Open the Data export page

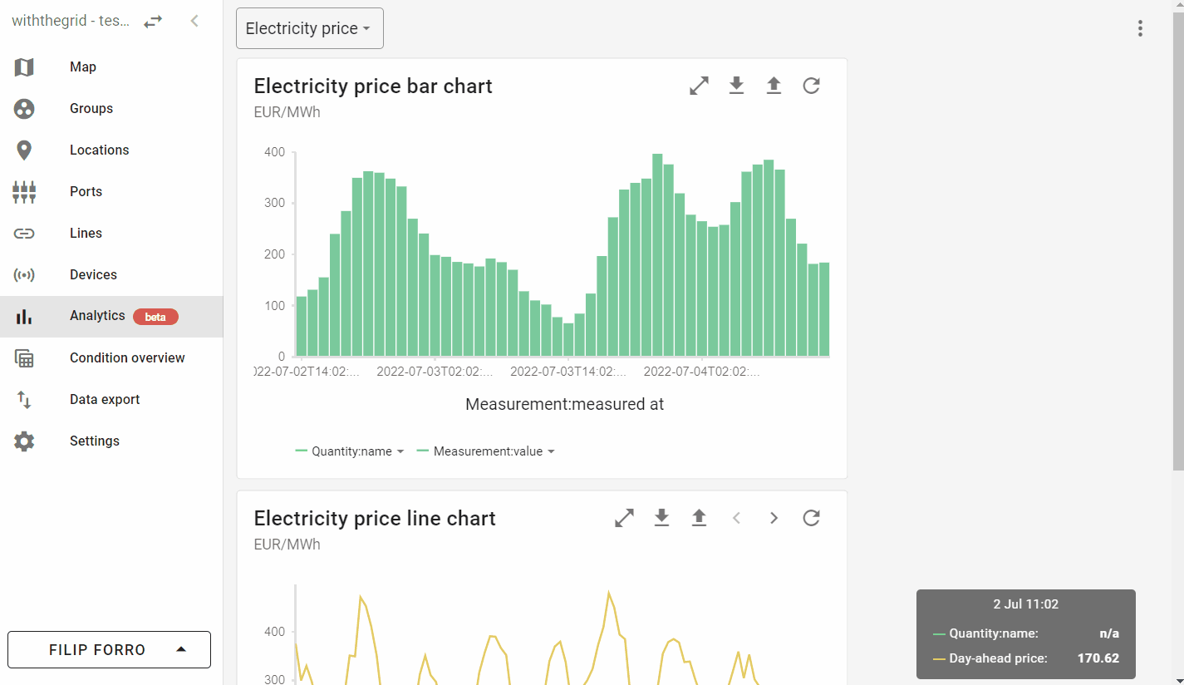(x=105, y=400)
